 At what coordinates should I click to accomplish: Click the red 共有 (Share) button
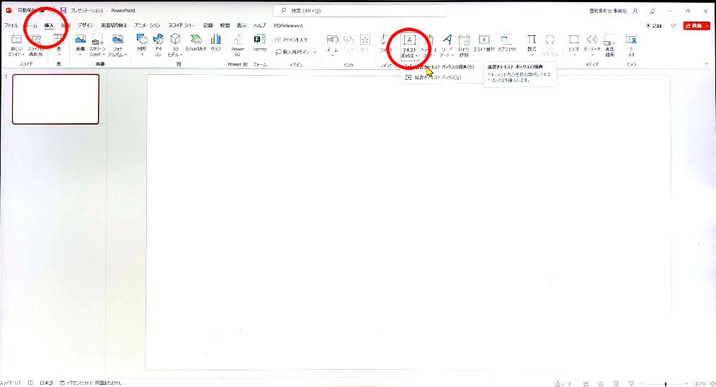697,26
